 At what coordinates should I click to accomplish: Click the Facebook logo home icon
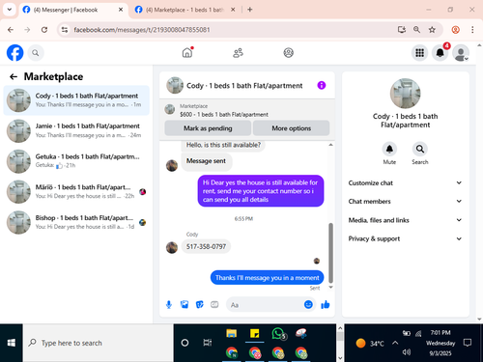[15, 53]
